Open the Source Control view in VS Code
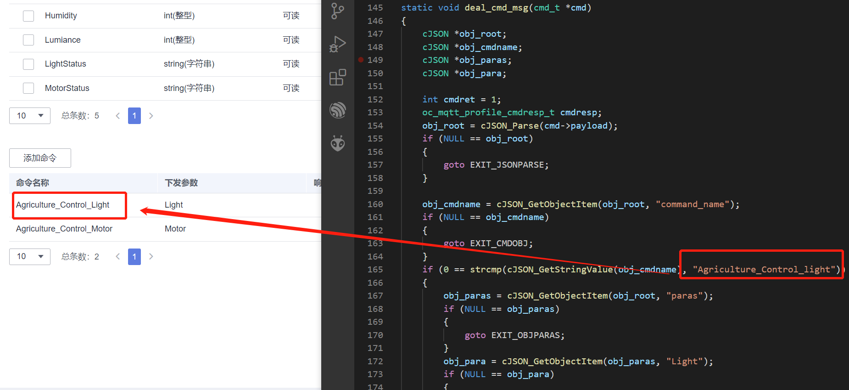The image size is (849, 390). pyautogui.click(x=338, y=11)
